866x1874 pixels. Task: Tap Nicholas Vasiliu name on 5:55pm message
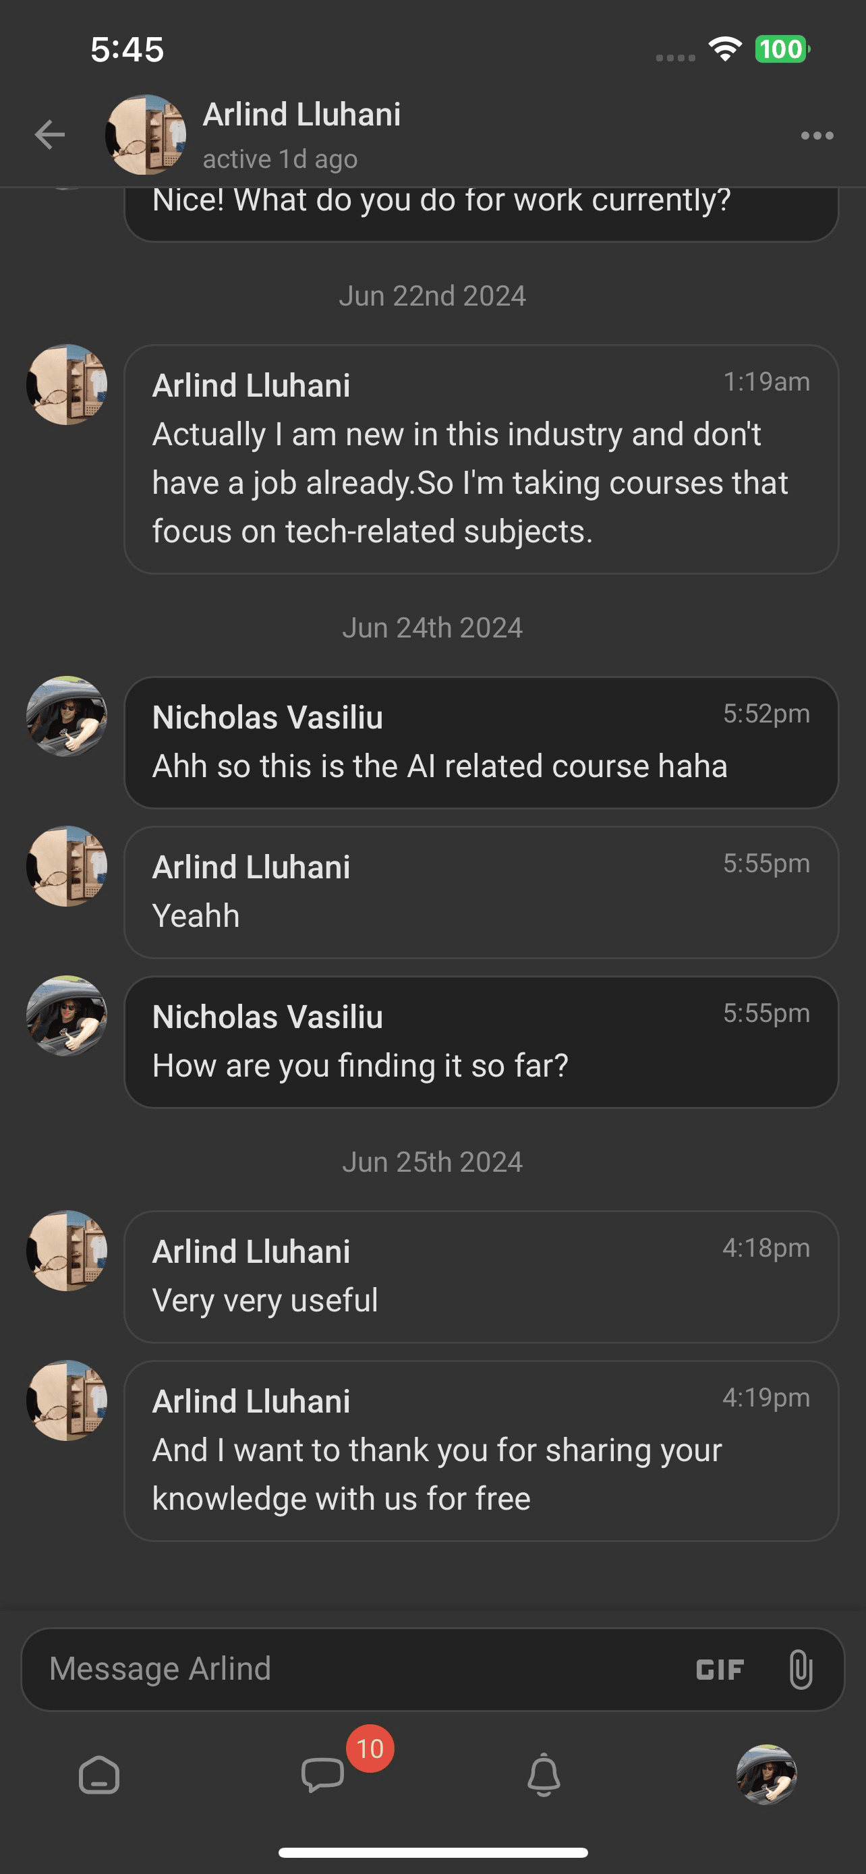[x=267, y=1017]
